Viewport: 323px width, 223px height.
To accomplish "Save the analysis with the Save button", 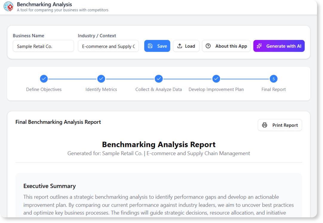I will (157, 46).
